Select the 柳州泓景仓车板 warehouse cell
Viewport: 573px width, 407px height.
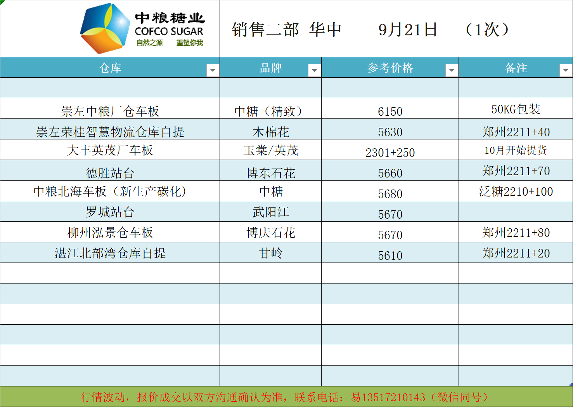coord(110,233)
